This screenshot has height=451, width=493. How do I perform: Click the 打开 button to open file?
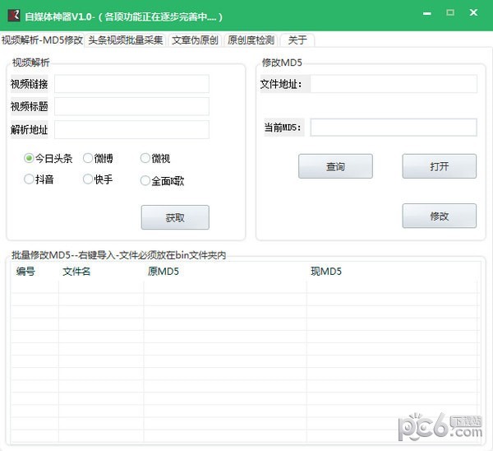pos(440,166)
